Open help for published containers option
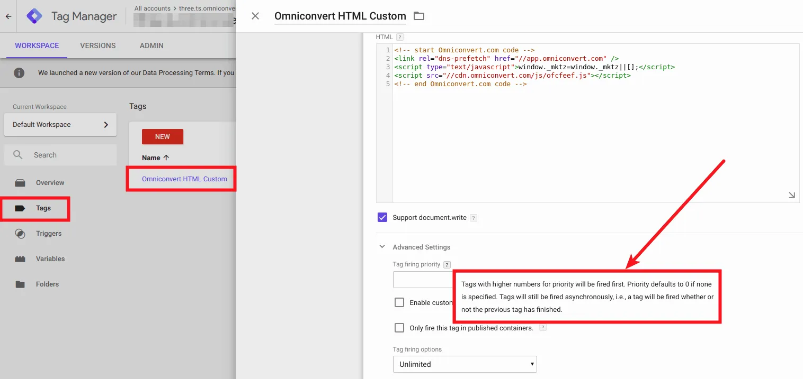Image resolution: width=803 pixels, height=379 pixels. click(x=543, y=328)
